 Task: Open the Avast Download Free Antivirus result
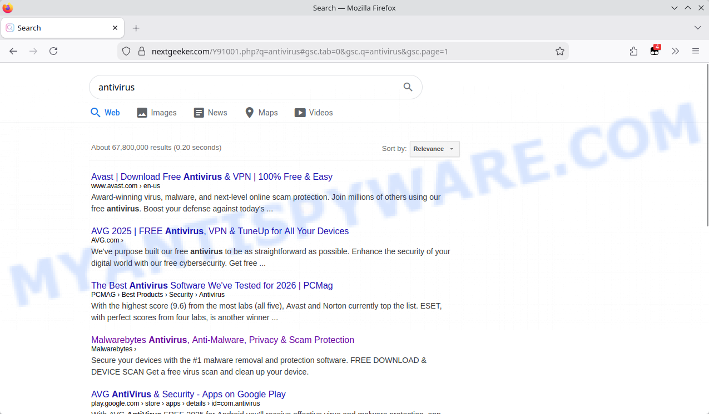tap(211, 176)
